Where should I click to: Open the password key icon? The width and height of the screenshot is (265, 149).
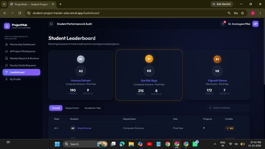[236, 13]
